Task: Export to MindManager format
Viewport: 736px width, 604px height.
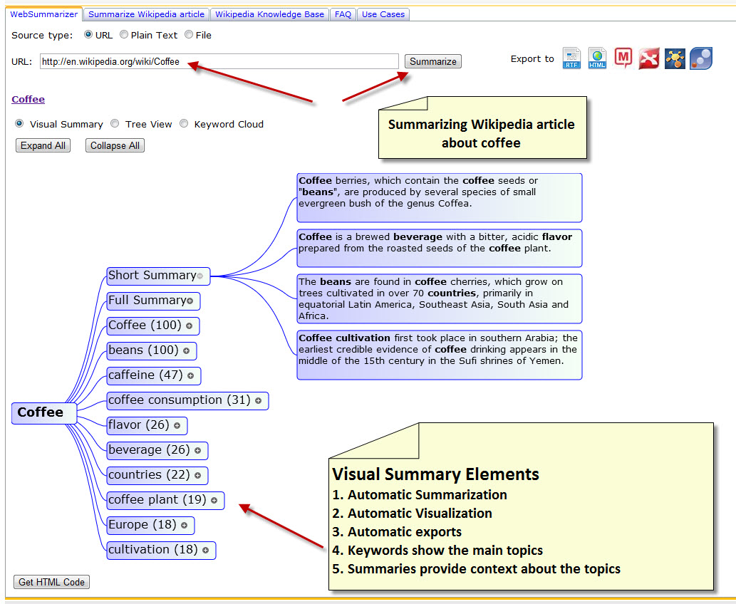Action: click(623, 58)
